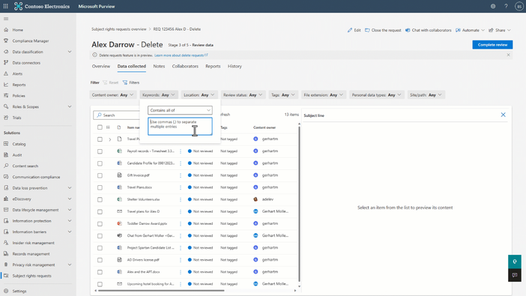Switch to the Reports tab
526x296 pixels.
pyautogui.click(x=213, y=67)
